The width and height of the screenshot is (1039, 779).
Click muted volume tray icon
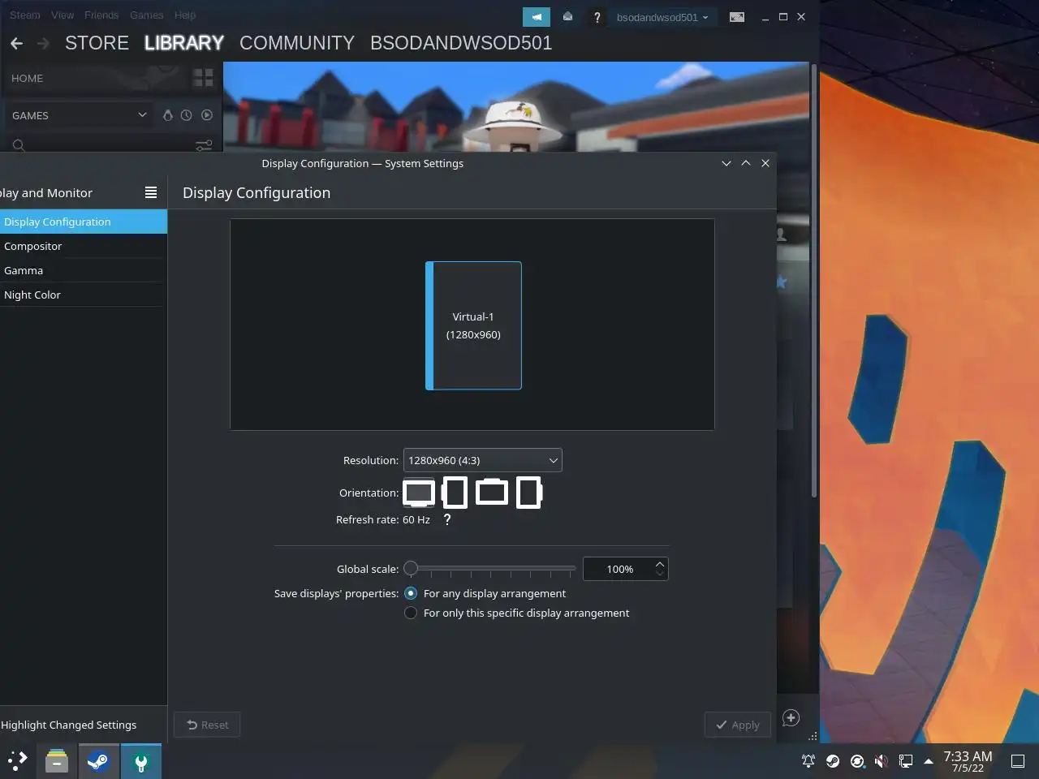881,761
